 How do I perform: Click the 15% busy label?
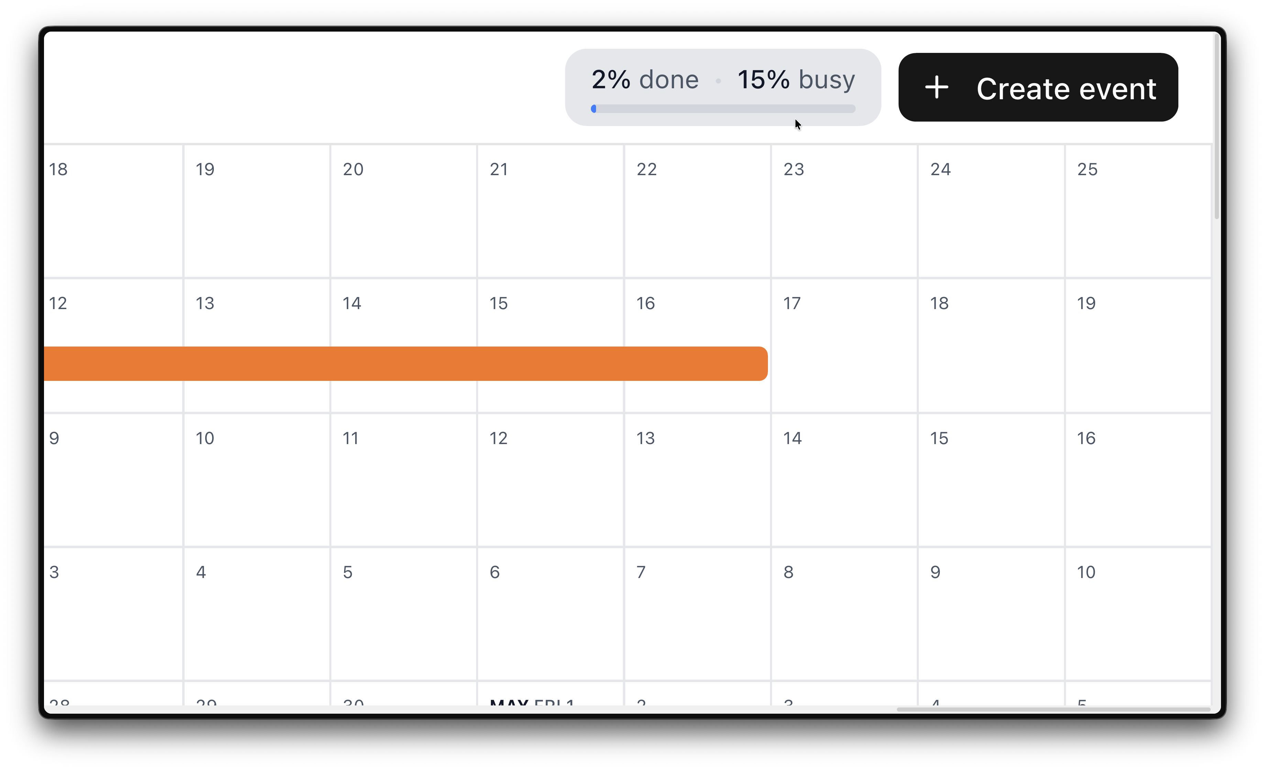click(x=795, y=80)
